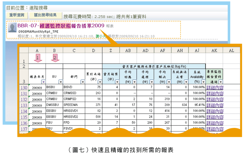
Task: Open the 系統 Availability filter dropdown
Action: pyautogui.click(x=203, y=82)
